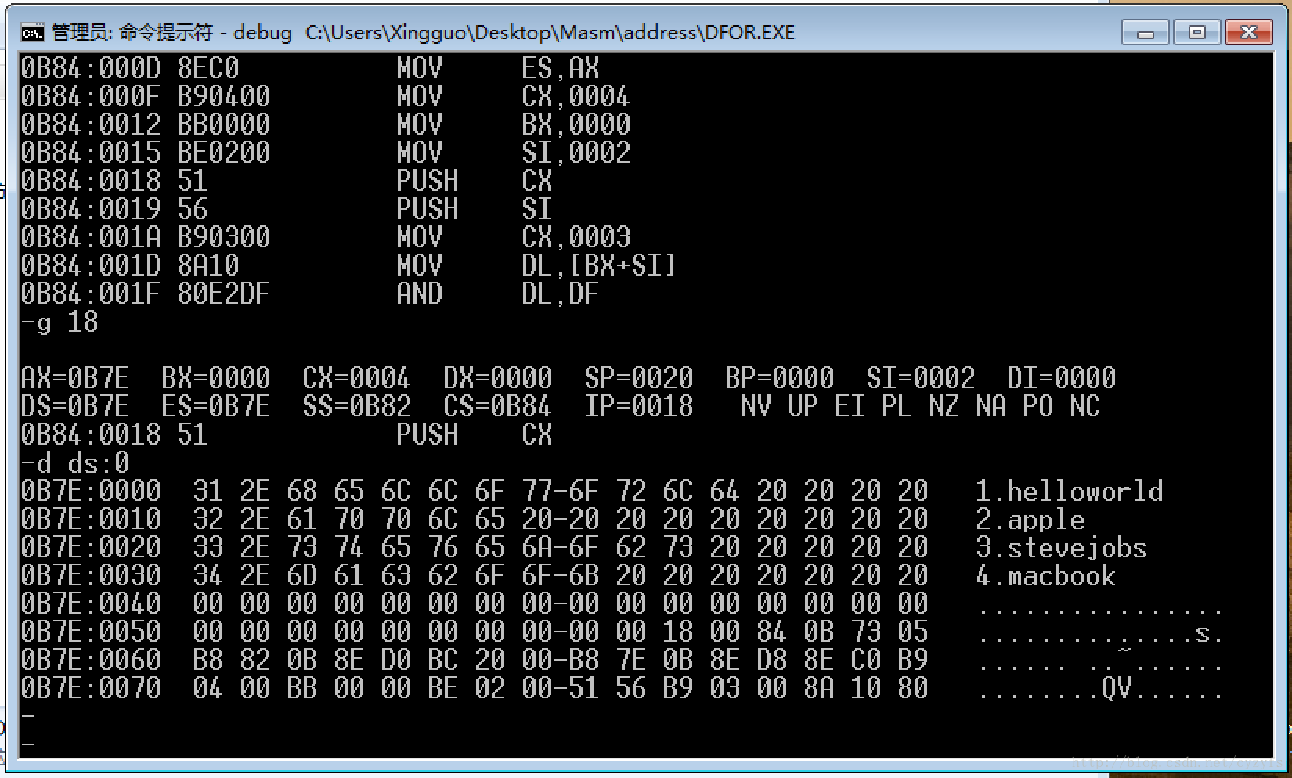The image size is (1292, 778).
Task: Select the "CX=0004" register value
Action: 356,379
